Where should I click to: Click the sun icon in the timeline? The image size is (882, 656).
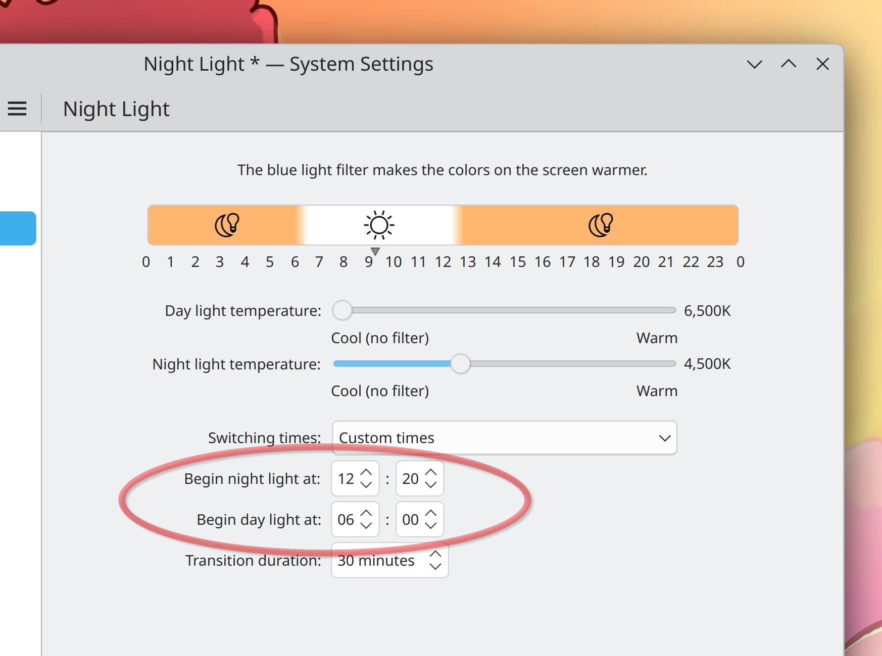click(379, 225)
